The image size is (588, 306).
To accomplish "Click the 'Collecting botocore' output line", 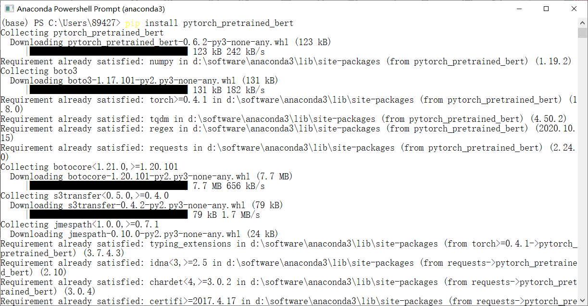I will coord(89,167).
